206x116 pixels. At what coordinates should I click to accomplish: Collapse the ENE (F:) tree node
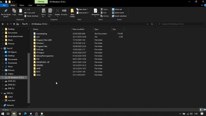coord(1,93)
